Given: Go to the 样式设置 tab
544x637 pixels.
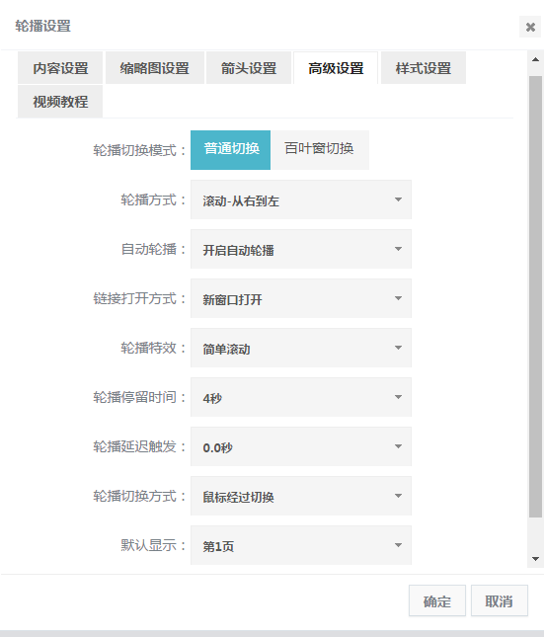Looking at the screenshot, I should click(424, 68).
